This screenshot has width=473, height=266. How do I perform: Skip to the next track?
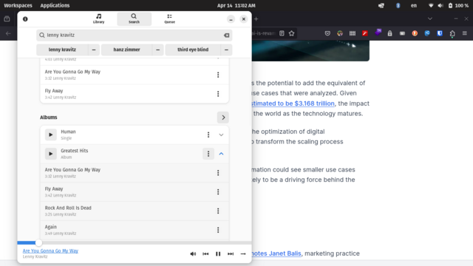[231, 254]
